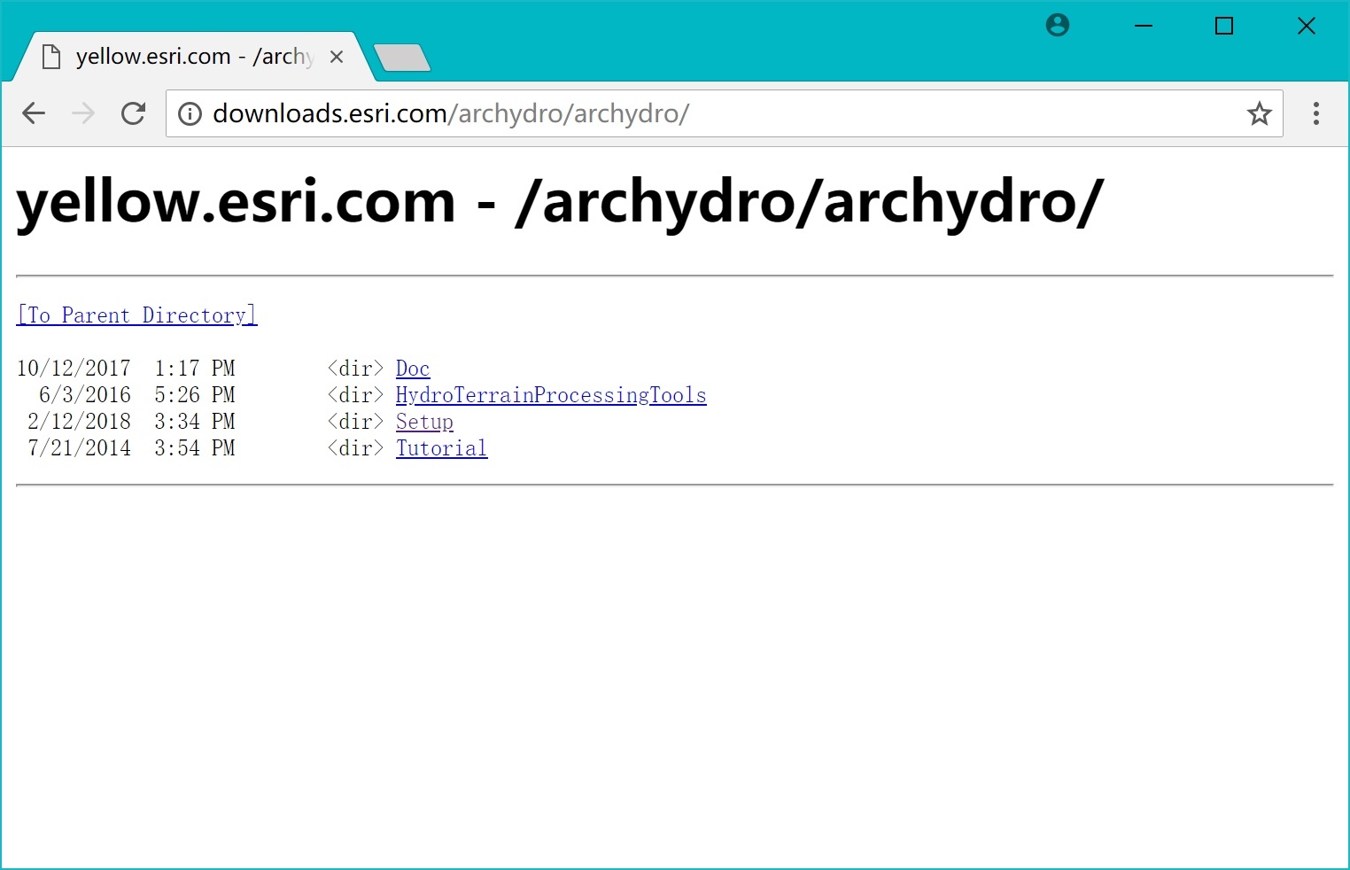The height and width of the screenshot is (870, 1350).
Task: Close the browser window
Action: pos(1306,26)
